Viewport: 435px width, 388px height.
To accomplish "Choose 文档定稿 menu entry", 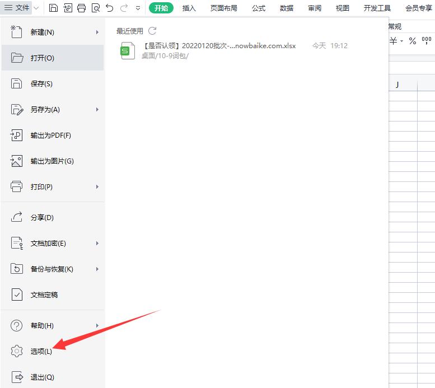I will pos(53,294).
